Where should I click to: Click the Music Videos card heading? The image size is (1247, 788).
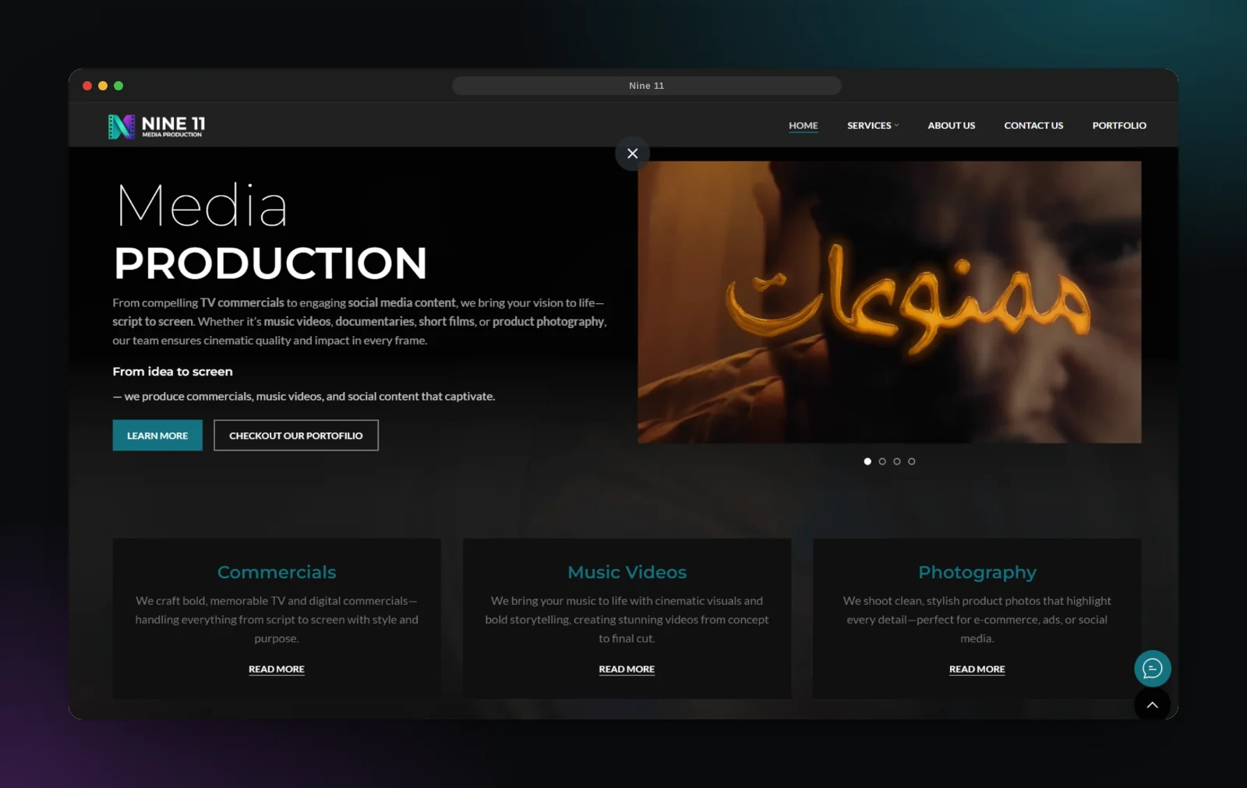pyautogui.click(x=627, y=572)
